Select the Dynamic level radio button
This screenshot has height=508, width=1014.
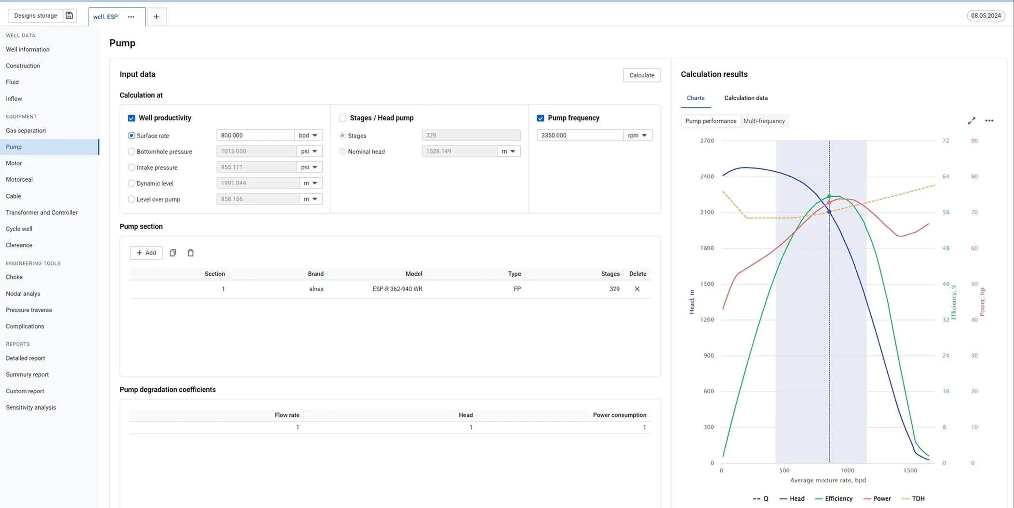tap(131, 183)
